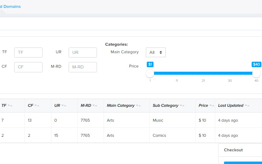Sort table by CF column arrows
The height and width of the screenshot is (164, 262).
click(x=37, y=106)
